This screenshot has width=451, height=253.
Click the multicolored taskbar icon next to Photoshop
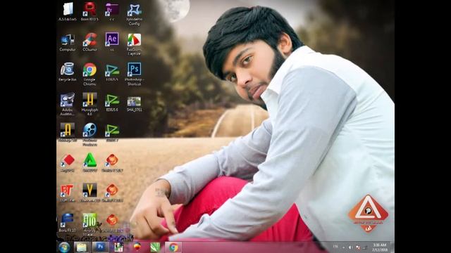point(118,247)
